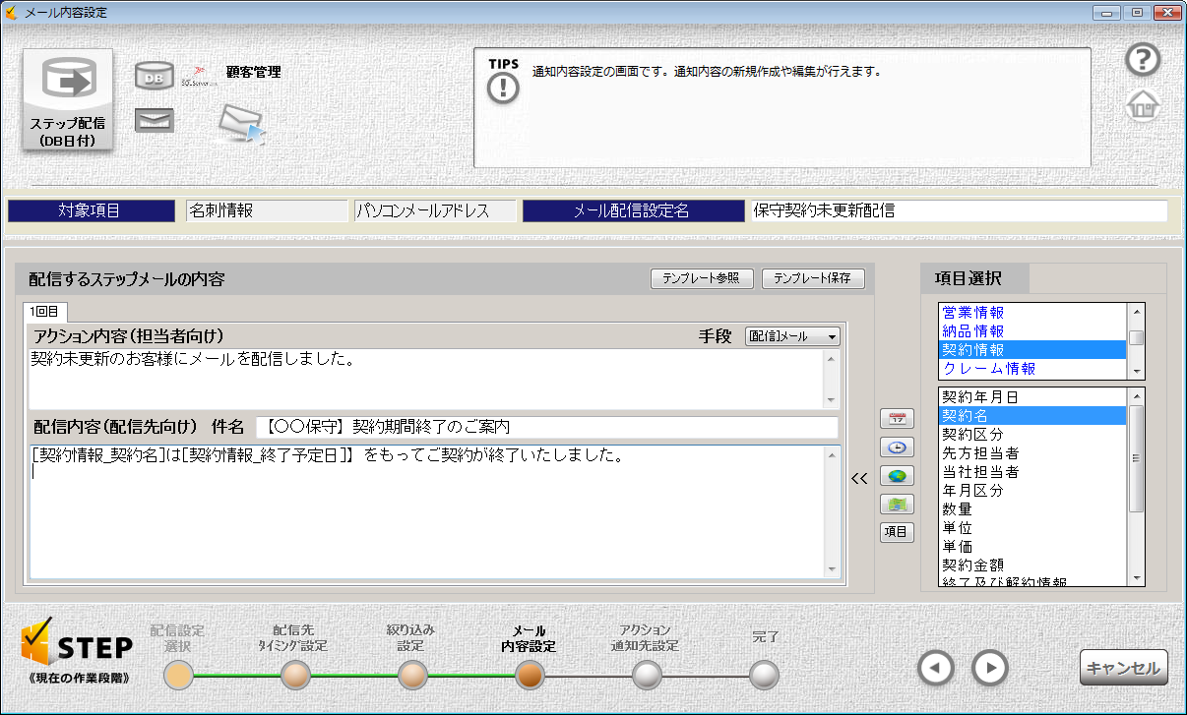The image size is (1187, 715).
Task: Click the DB database icon
Action: point(154,75)
